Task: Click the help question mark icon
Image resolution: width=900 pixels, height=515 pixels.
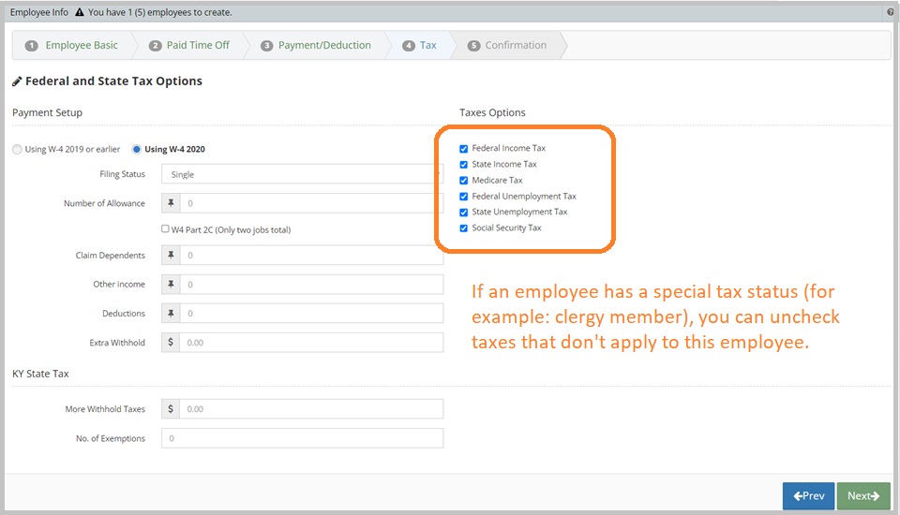Action: [891, 12]
